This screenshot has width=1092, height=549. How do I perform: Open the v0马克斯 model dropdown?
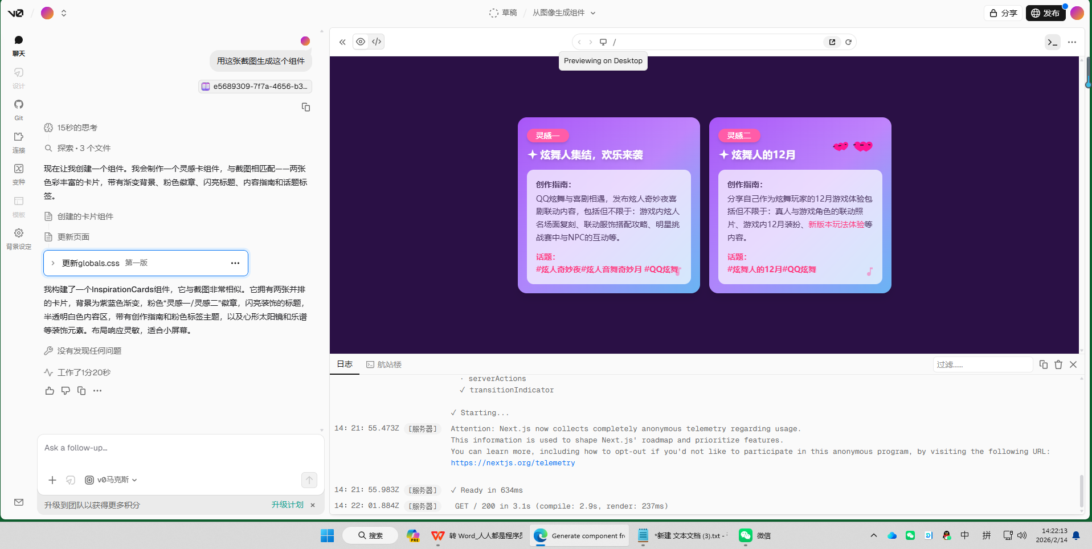pos(112,480)
